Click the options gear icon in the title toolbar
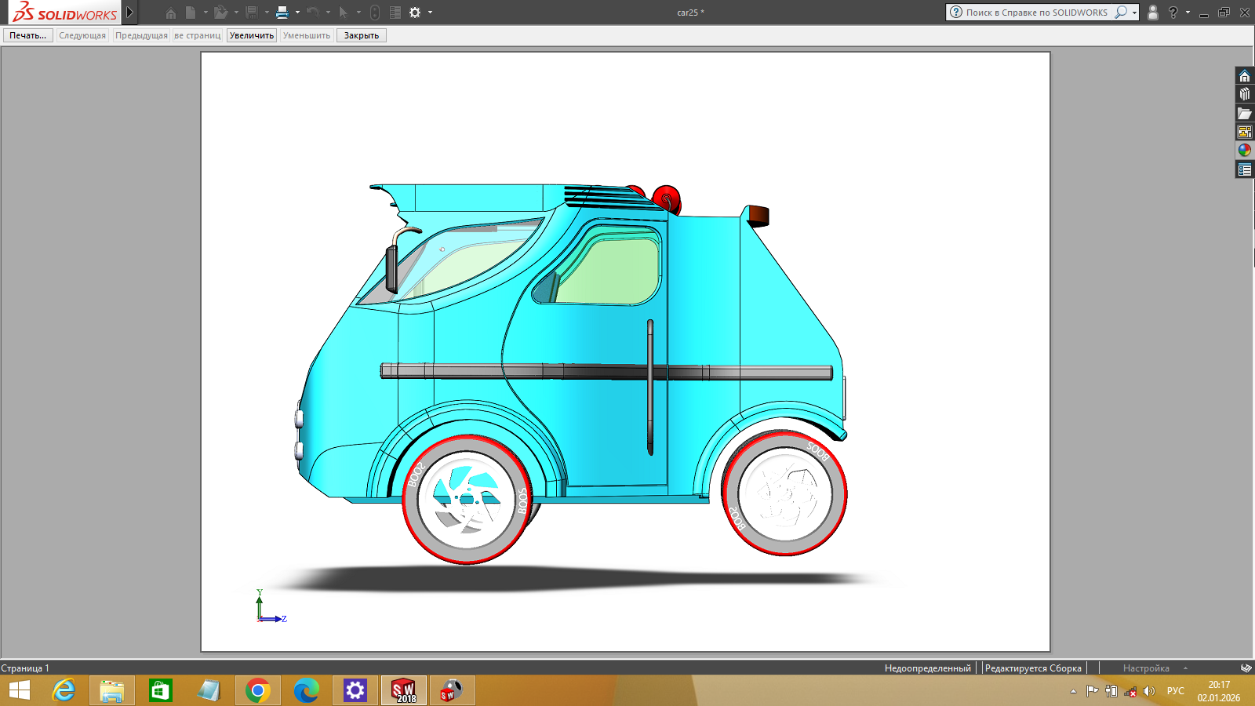1255x706 pixels. [415, 13]
